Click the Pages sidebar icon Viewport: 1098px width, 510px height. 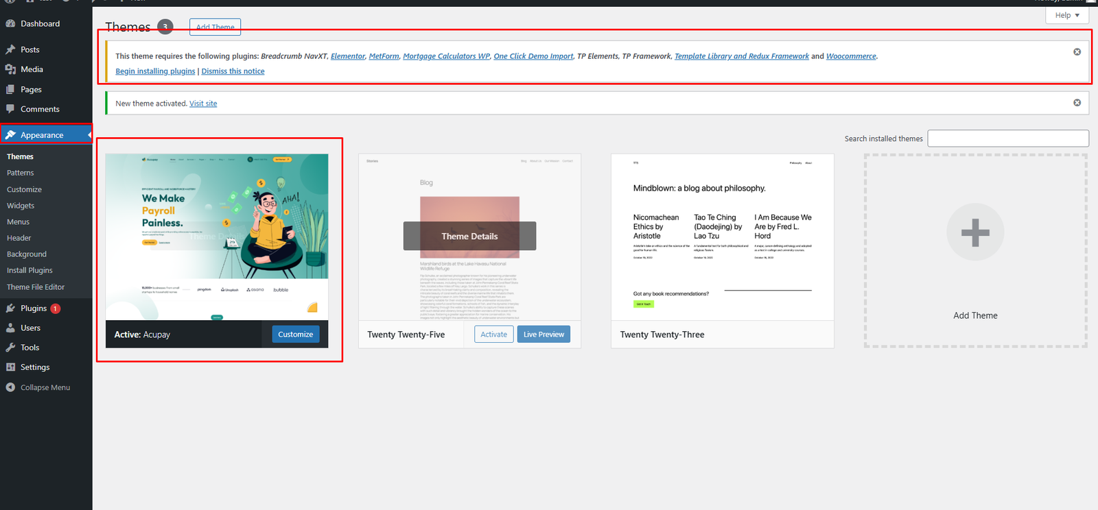pyautogui.click(x=10, y=90)
